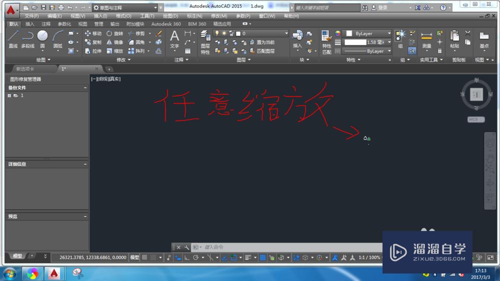Toggle the grid display in status bar
500x281 pixels.
pos(144,257)
